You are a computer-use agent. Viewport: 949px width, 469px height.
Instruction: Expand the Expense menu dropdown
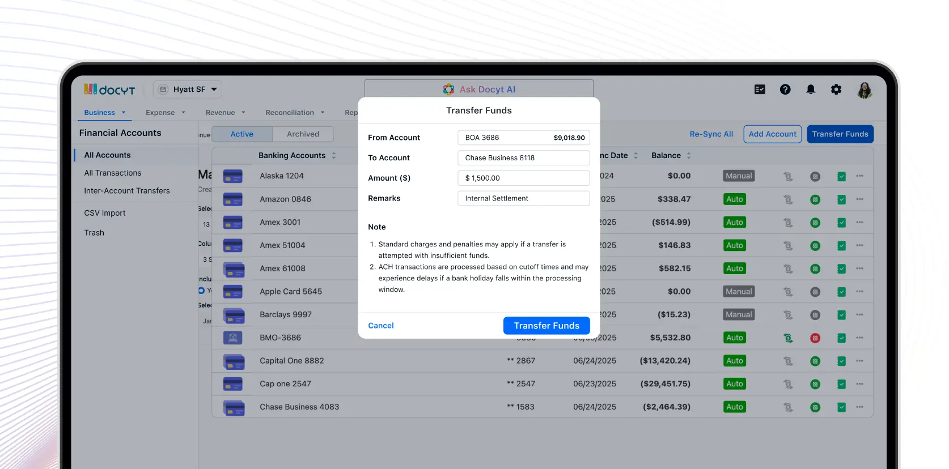(166, 113)
